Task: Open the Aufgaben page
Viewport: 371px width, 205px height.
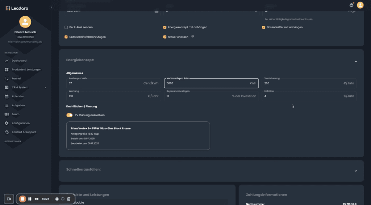Action: pyautogui.click(x=18, y=105)
